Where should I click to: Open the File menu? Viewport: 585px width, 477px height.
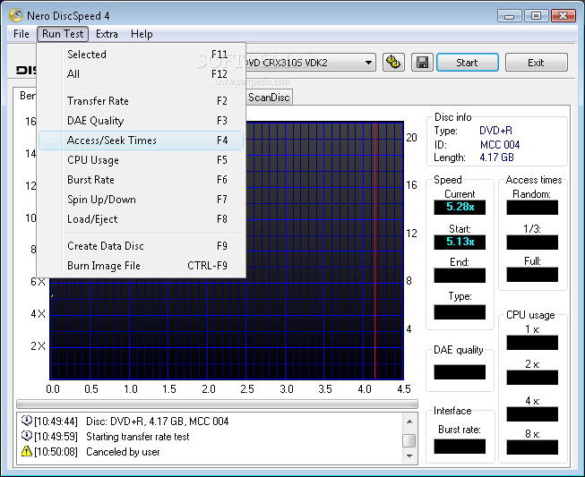click(22, 34)
